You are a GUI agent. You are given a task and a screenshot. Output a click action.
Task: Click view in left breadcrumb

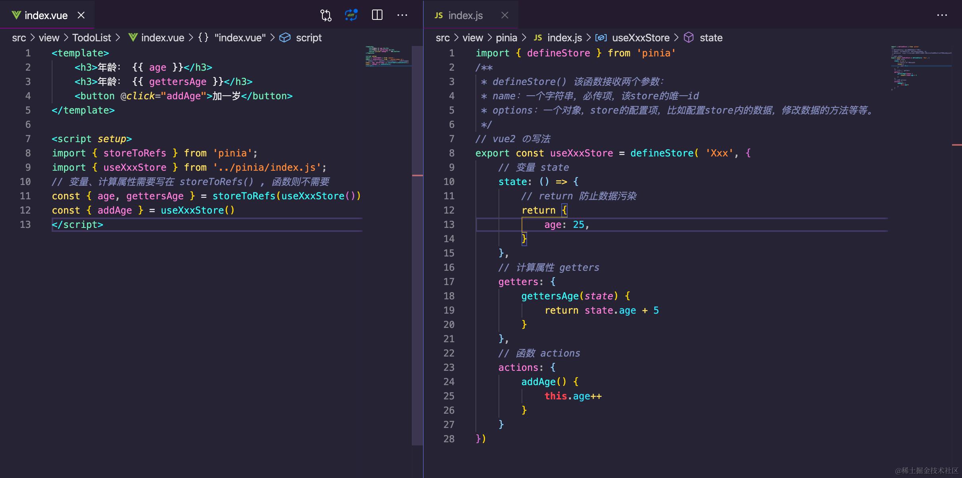click(49, 38)
